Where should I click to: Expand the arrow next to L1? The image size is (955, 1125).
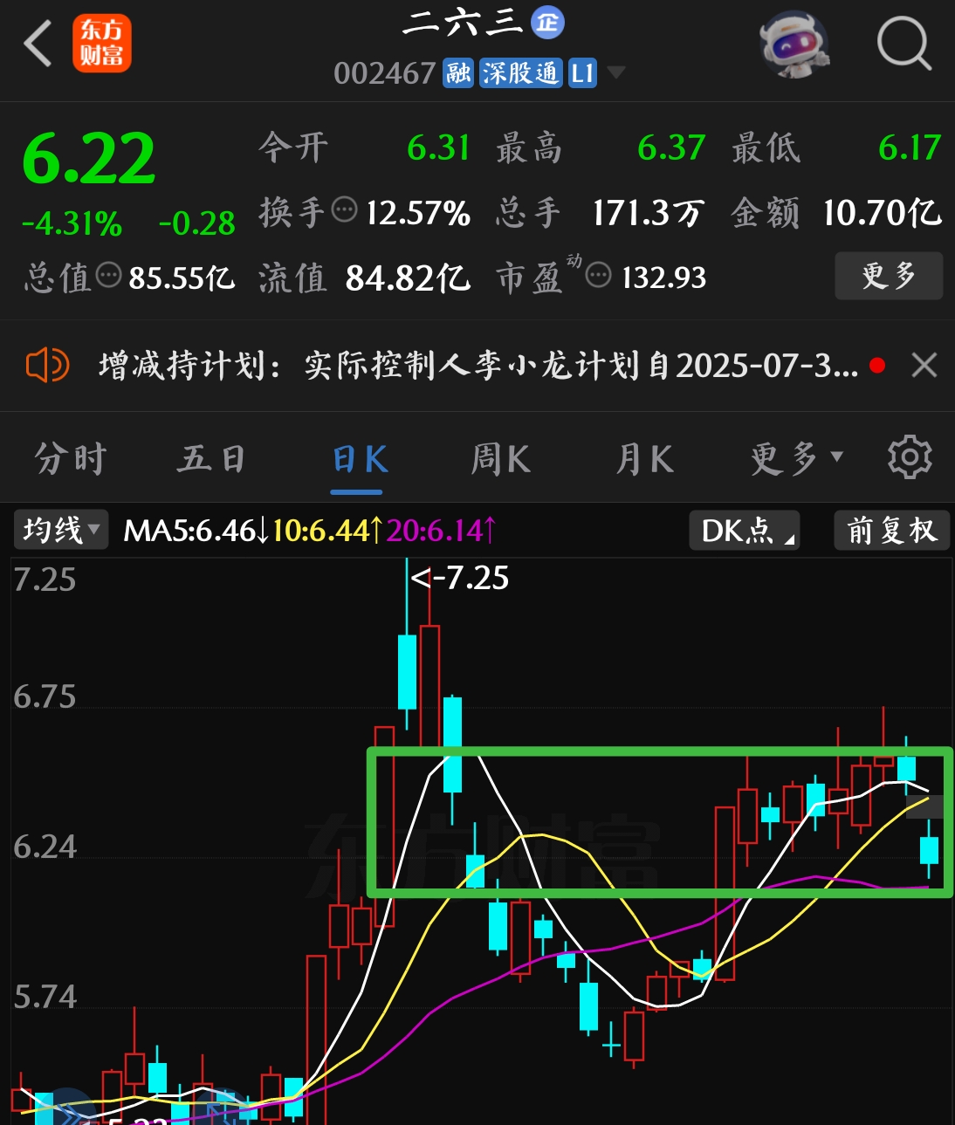point(616,72)
